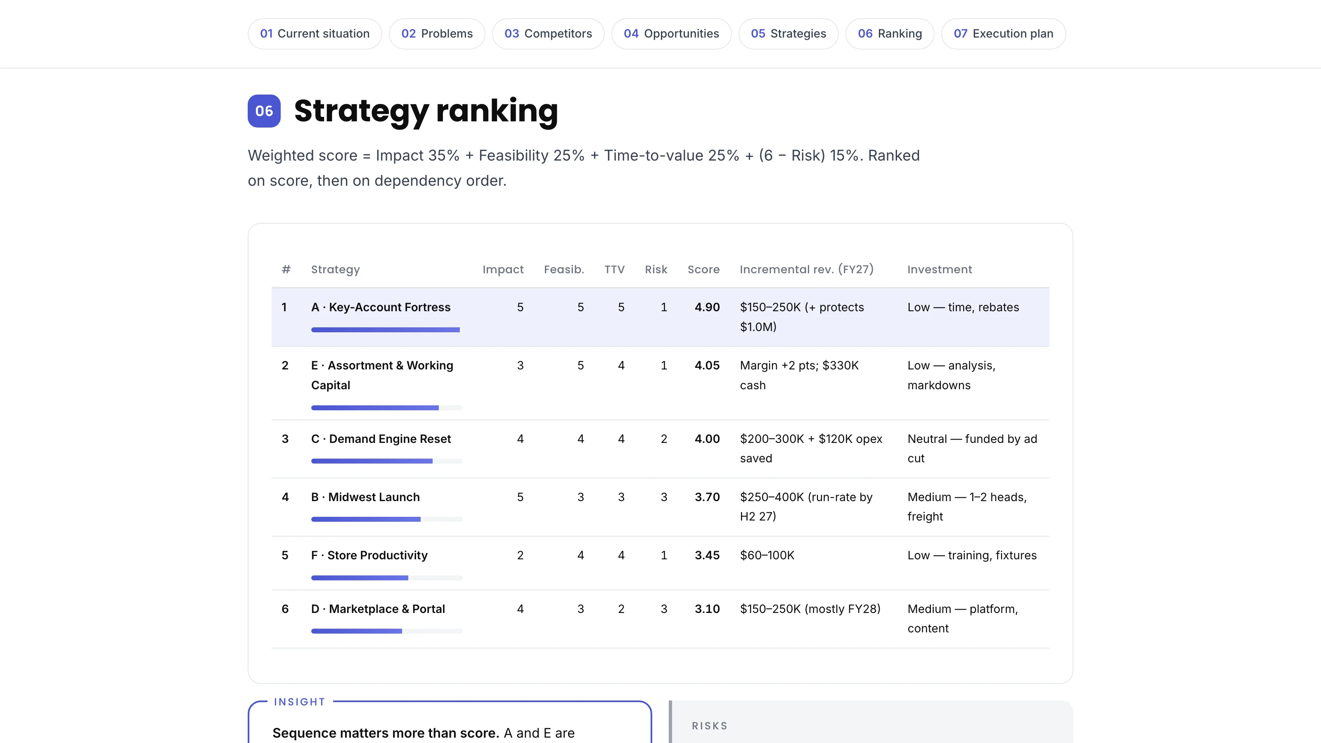Select E · Assortment & Working Capital strategy
The image size is (1321, 743).
pos(383,375)
